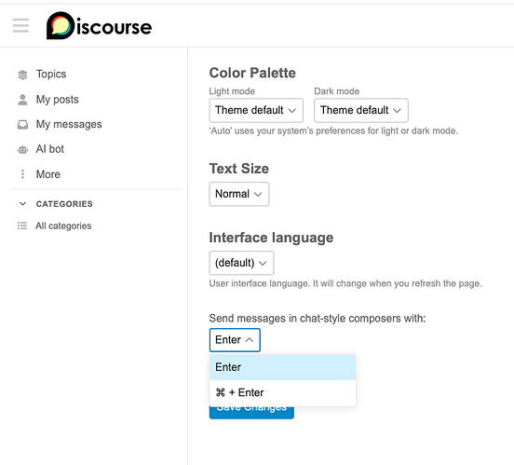The width and height of the screenshot is (514, 465).
Task: Select the ⌘ + Enter option
Action: 282,393
